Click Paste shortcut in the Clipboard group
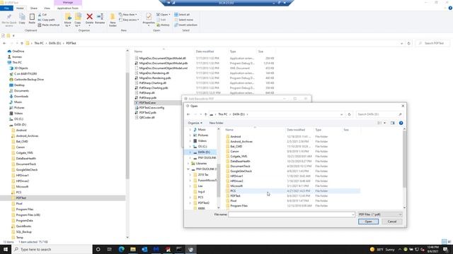The height and width of the screenshot is (254, 453). tap(49, 25)
